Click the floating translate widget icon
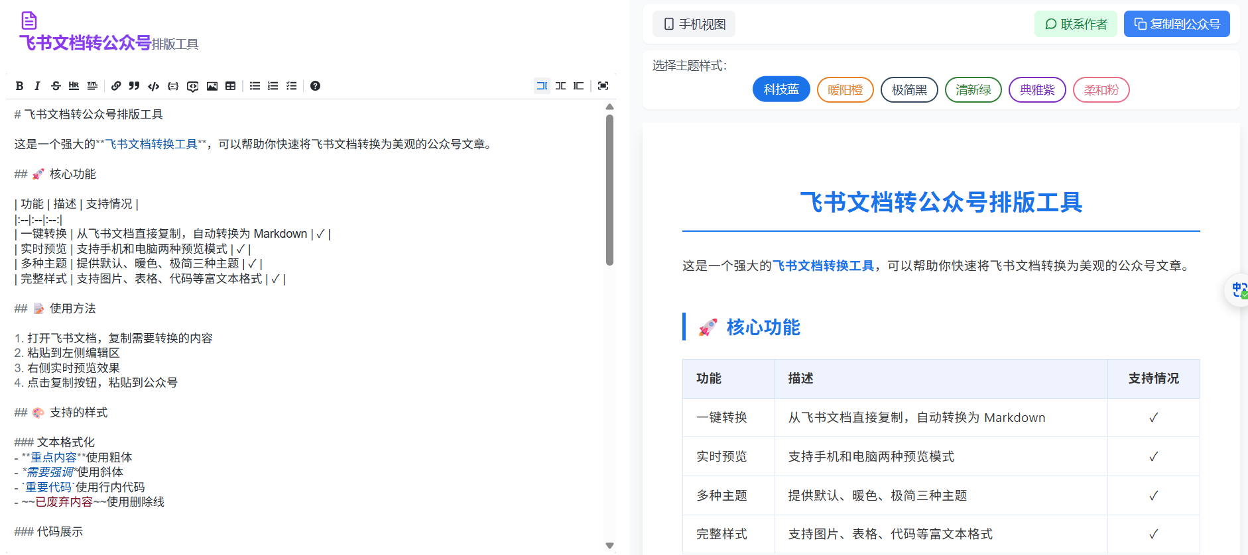The image size is (1248, 555). pyautogui.click(x=1239, y=290)
